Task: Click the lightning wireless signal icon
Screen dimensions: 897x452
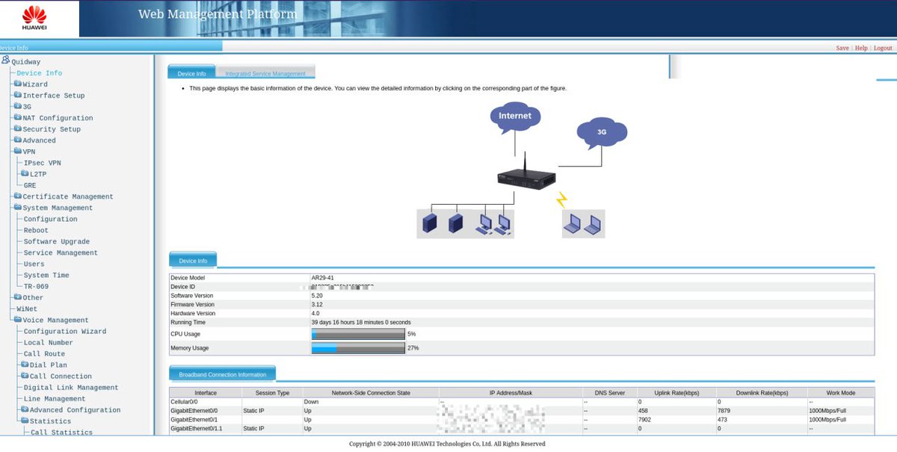Action: pyautogui.click(x=561, y=199)
